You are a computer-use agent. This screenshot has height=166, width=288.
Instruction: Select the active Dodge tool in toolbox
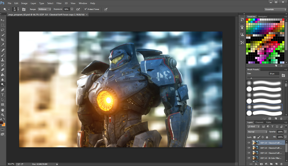pyautogui.click(x=3, y=84)
